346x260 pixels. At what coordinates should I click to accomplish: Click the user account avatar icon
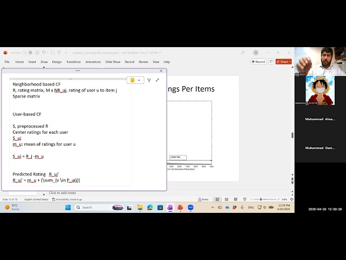click(256, 53)
